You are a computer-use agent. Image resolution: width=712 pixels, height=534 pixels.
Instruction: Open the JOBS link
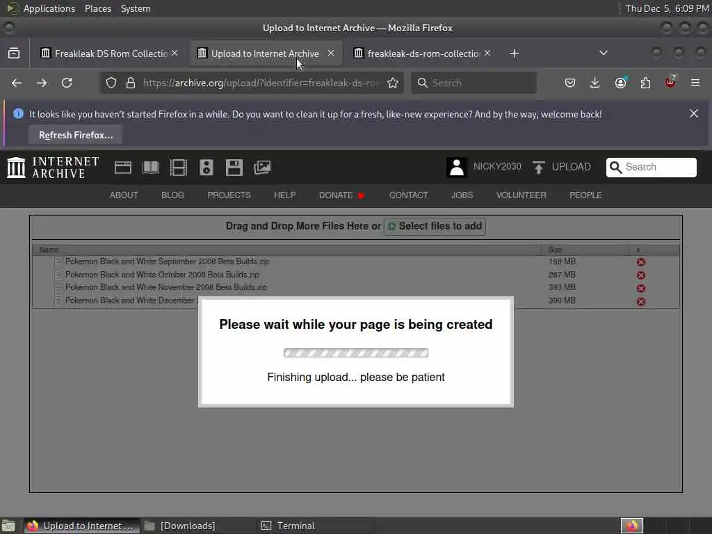462,195
